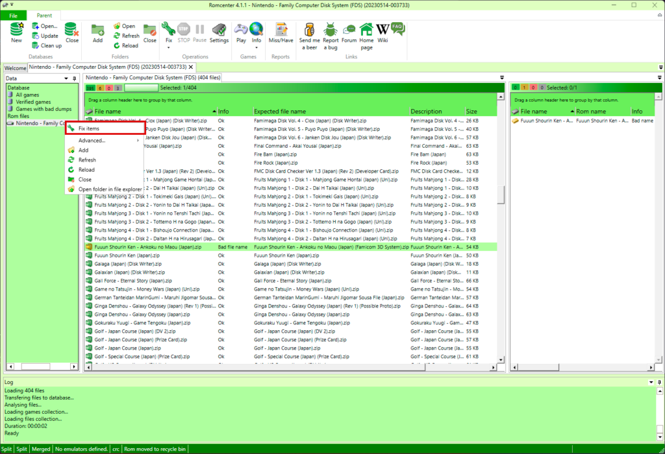This screenshot has width=665, height=454.
Task: Toggle the orange 1 filter in right panel
Action: (525, 88)
